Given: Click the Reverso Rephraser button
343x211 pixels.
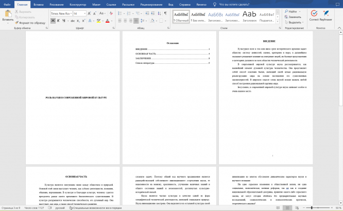Looking at the screenshot, I should point(325,15).
